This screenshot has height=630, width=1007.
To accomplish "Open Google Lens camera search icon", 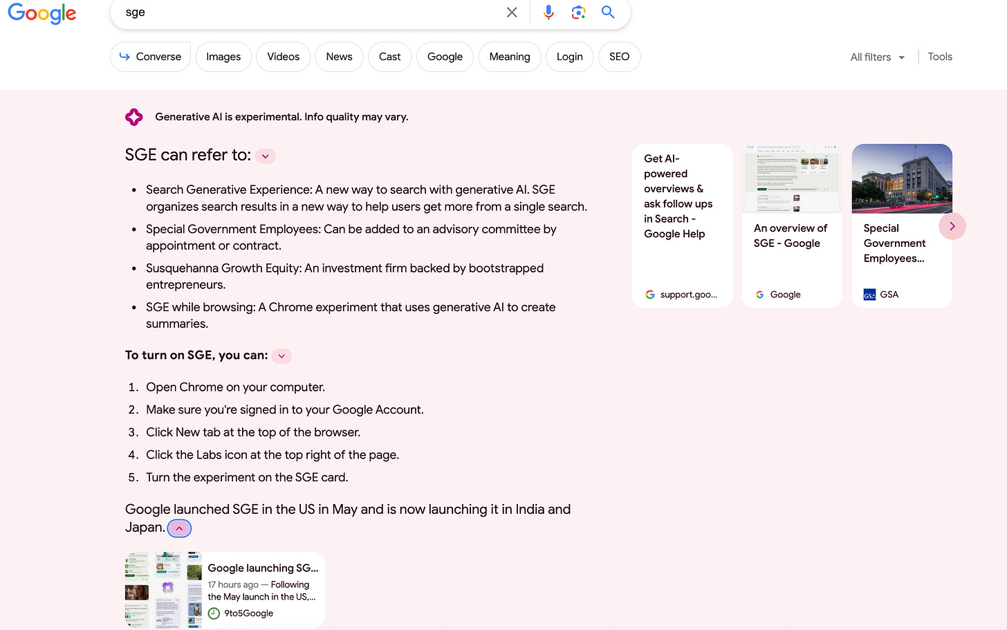I will coord(578,12).
